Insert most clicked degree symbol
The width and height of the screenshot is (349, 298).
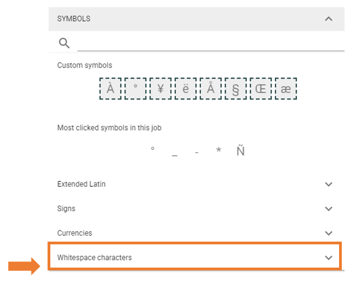pyautogui.click(x=153, y=150)
